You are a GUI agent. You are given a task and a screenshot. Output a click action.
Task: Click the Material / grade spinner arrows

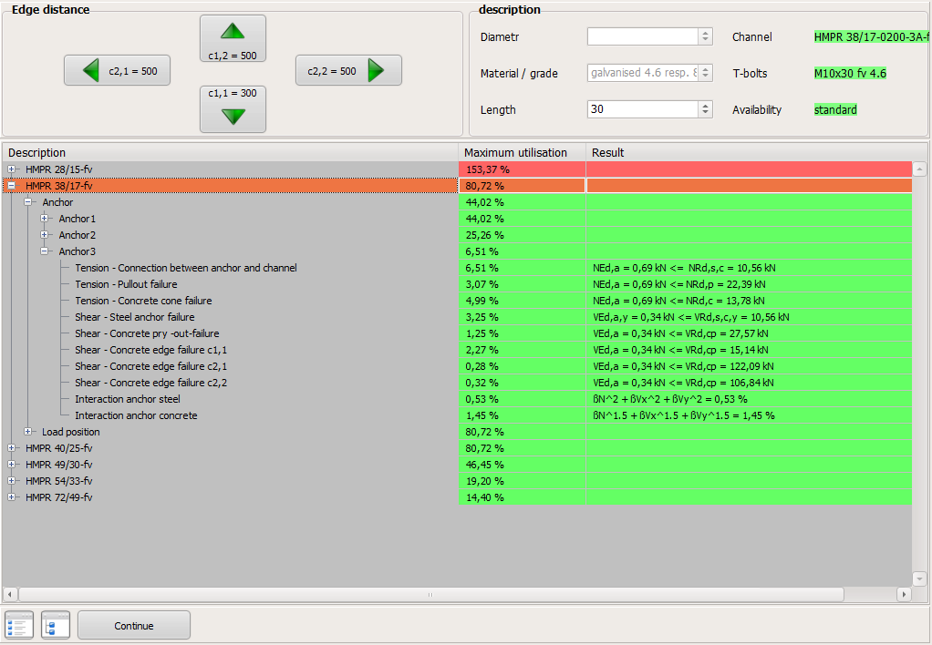[x=706, y=73]
